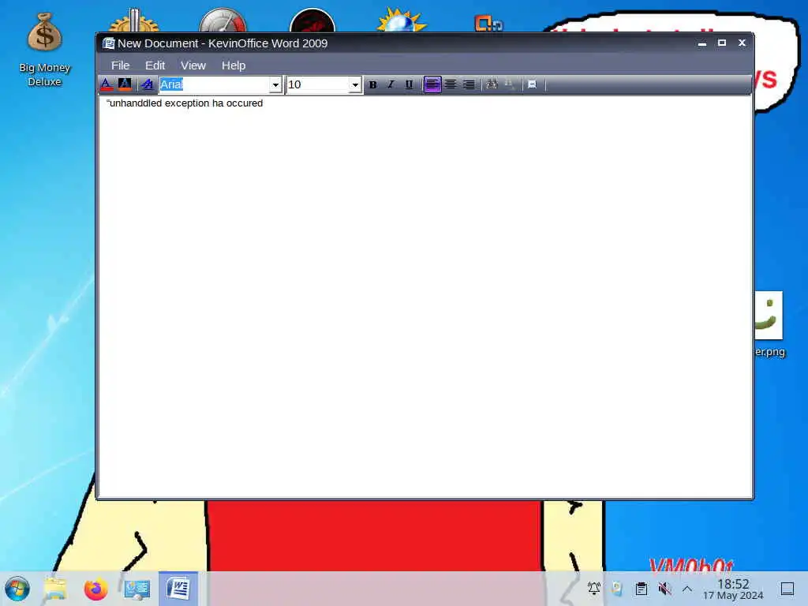This screenshot has height=606, width=808.
Task: Open the Edit menu
Action: coord(155,65)
